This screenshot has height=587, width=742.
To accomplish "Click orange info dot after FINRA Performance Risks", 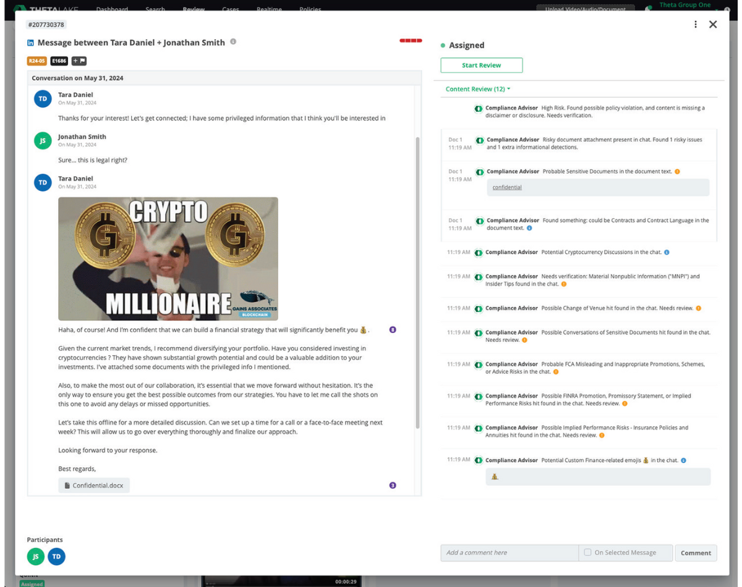I will coord(625,403).
